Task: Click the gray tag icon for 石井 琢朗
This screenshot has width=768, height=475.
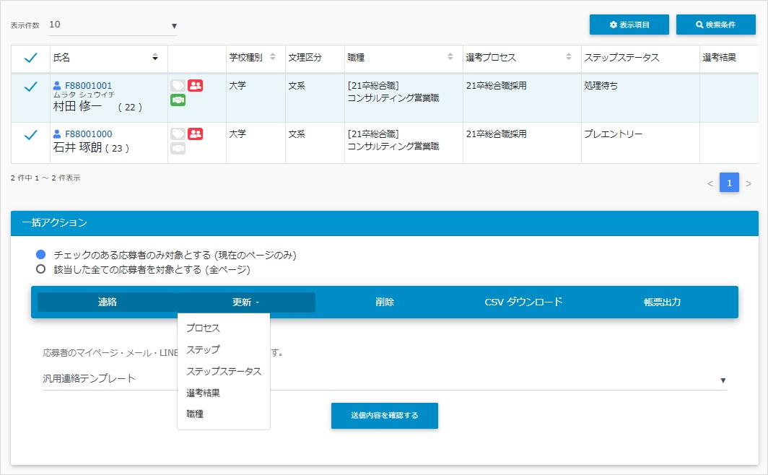Action: click(x=178, y=134)
